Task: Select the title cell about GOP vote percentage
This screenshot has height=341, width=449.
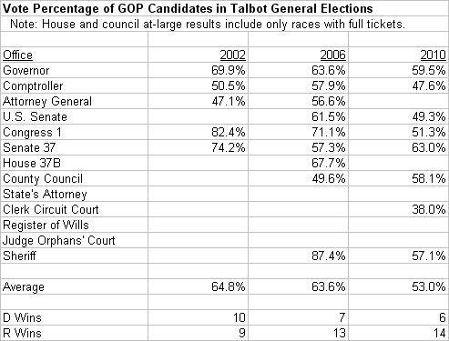Action: point(188,8)
